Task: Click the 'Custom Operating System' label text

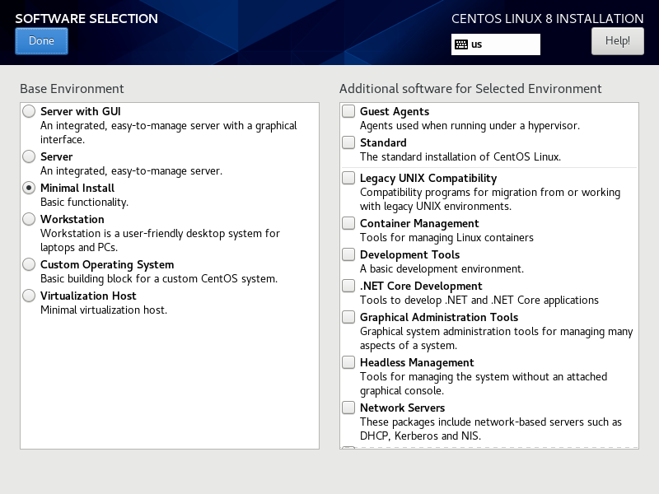Action: pyautogui.click(x=107, y=264)
